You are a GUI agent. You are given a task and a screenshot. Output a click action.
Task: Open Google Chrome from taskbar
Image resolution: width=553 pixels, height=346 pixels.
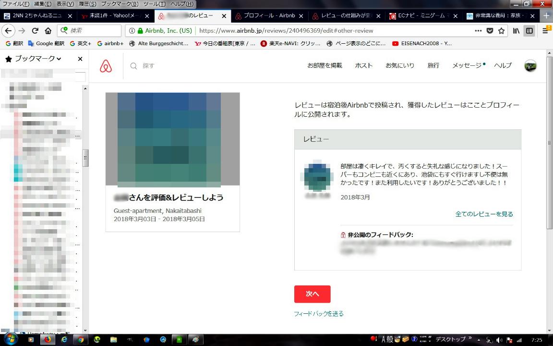(80, 339)
